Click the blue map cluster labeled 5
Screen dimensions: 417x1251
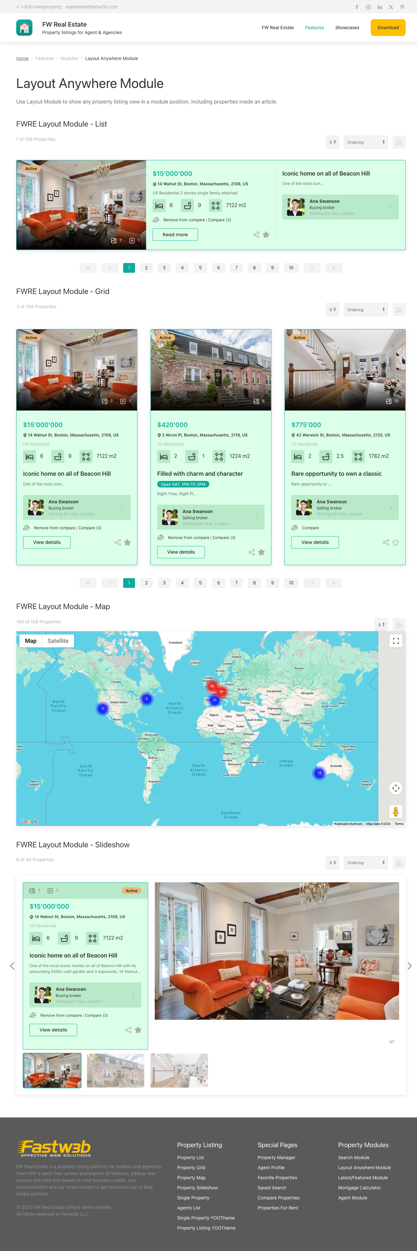[147, 699]
